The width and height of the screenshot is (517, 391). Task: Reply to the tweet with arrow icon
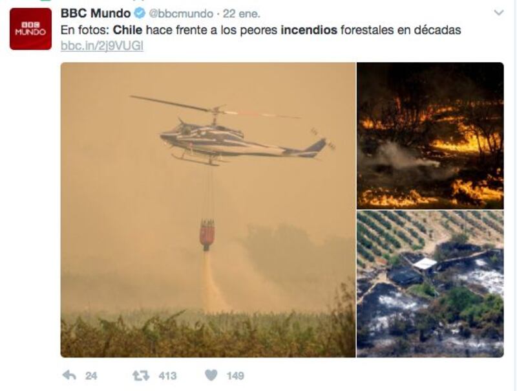point(69,375)
